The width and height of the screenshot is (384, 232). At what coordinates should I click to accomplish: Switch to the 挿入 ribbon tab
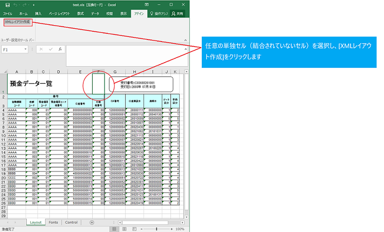pyautogui.click(x=38, y=14)
